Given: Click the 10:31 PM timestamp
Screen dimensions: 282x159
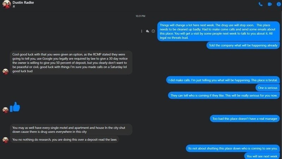Looking at the screenshot, I should pos(140,16).
